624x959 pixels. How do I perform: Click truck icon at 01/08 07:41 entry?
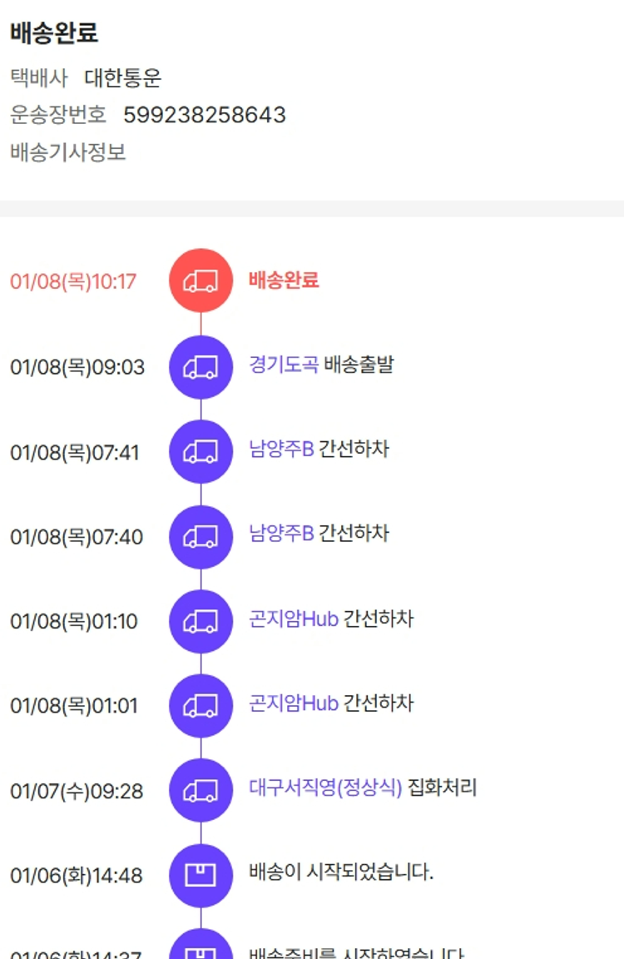[x=201, y=452]
